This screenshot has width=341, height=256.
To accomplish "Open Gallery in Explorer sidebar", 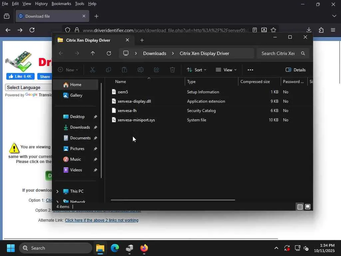I will click(76, 95).
